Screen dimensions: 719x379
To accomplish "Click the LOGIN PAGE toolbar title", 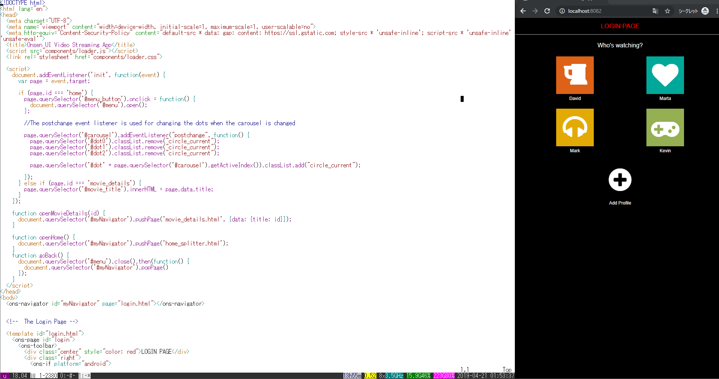I will tap(620, 26).
